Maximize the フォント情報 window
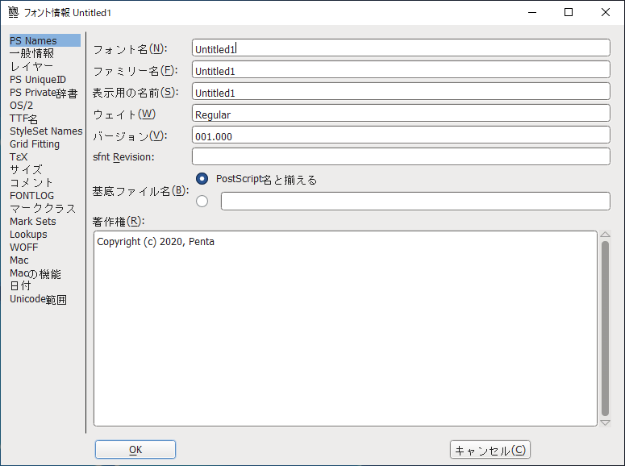The height and width of the screenshot is (466, 625). tap(569, 12)
